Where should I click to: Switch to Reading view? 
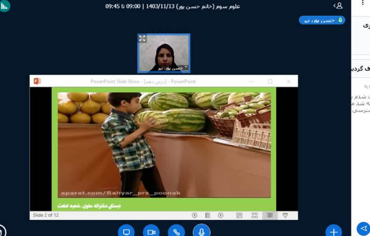point(270,215)
